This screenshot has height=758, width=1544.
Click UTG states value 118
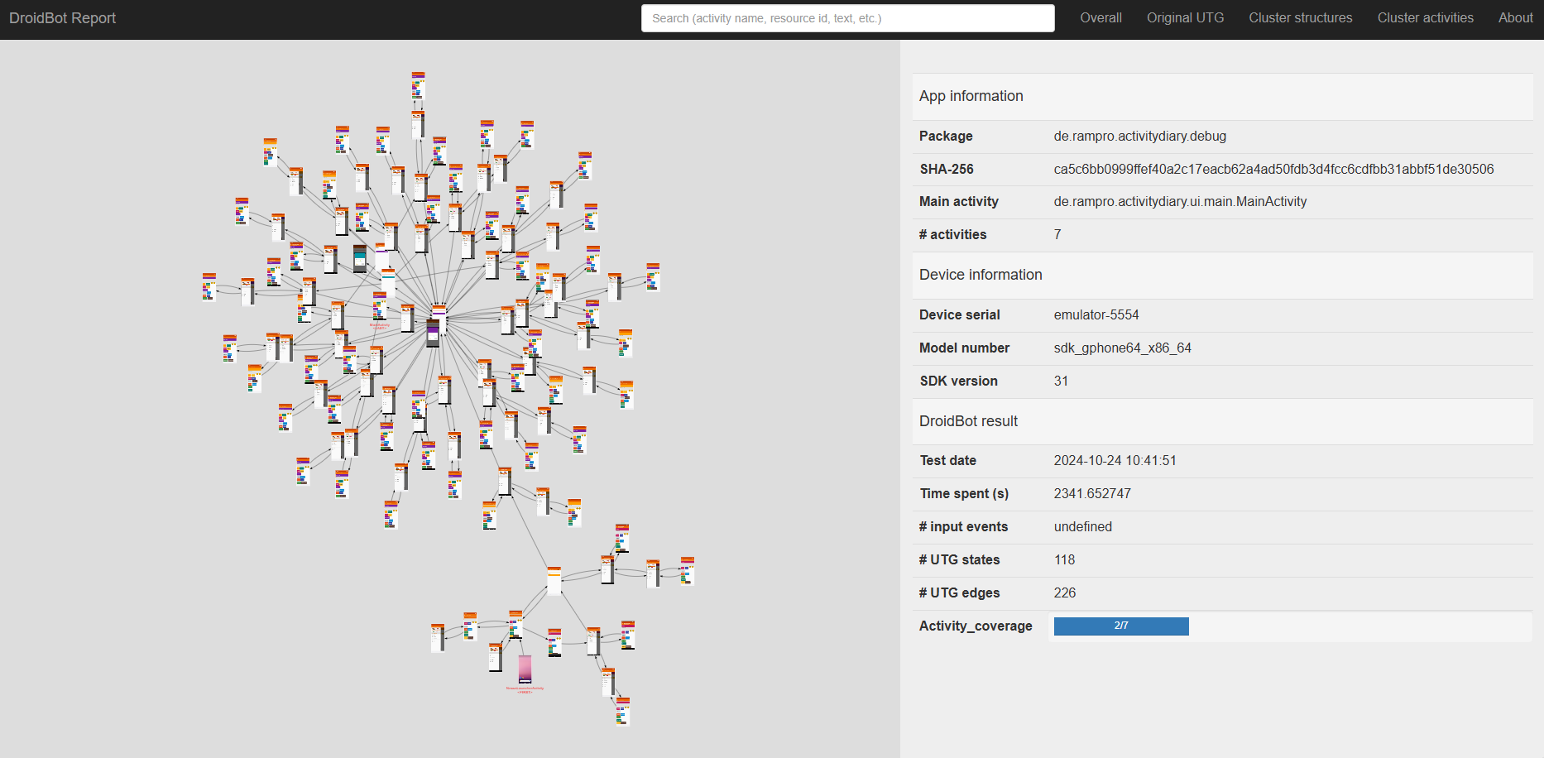coord(1064,560)
